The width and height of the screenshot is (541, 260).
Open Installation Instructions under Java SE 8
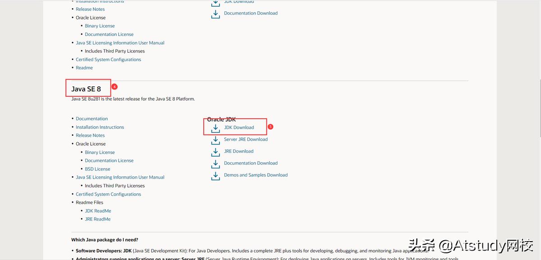click(x=100, y=127)
